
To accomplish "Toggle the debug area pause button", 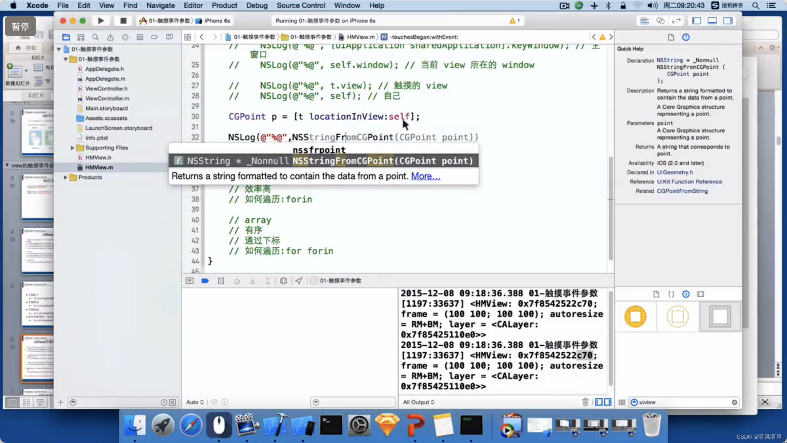I will (x=221, y=280).
